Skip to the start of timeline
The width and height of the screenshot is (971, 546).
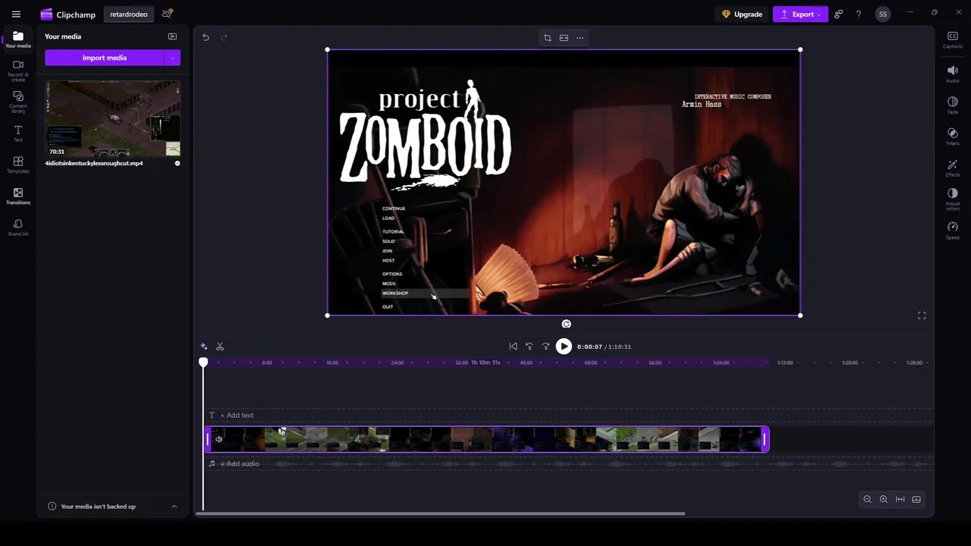click(513, 347)
